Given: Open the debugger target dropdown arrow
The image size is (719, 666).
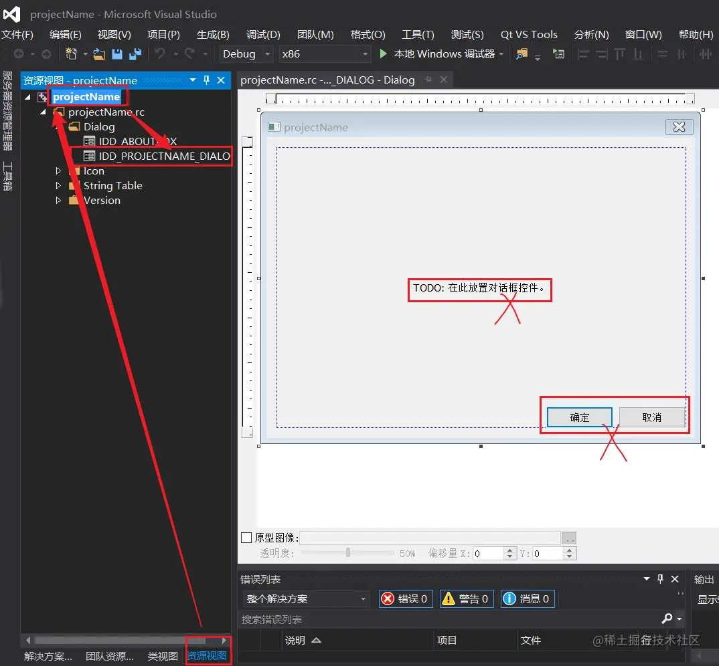Looking at the screenshot, I should click(x=501, y=54).
